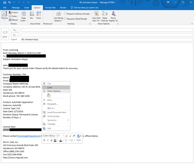Show the From field
194x164 pixels.
[39, 15]
